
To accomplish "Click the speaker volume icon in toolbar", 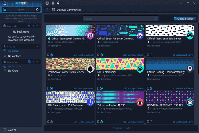I will pos(58,3).
